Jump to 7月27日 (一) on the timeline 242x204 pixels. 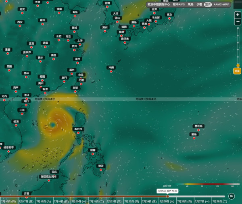202,201
